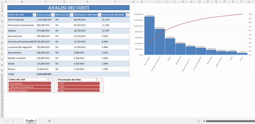
Task: Select column F header
Action: pos(115,2)
